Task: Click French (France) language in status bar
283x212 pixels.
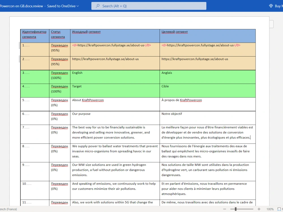Action: click(x=8, y=209)
